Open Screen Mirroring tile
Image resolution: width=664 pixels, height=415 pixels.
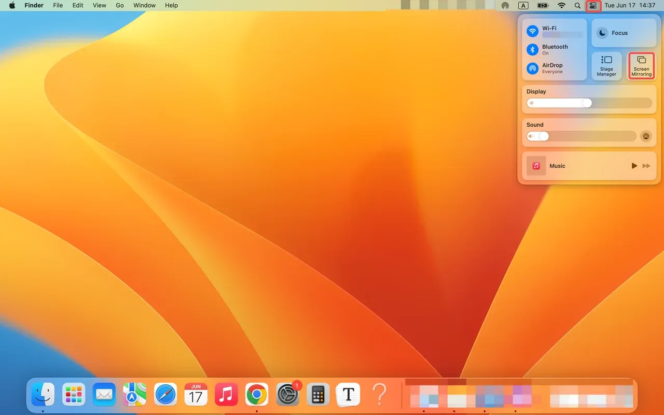(641, 66)
